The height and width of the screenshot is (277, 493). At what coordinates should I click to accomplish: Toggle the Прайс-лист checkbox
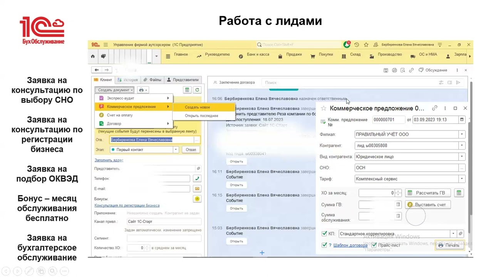(x=374, y=245)
